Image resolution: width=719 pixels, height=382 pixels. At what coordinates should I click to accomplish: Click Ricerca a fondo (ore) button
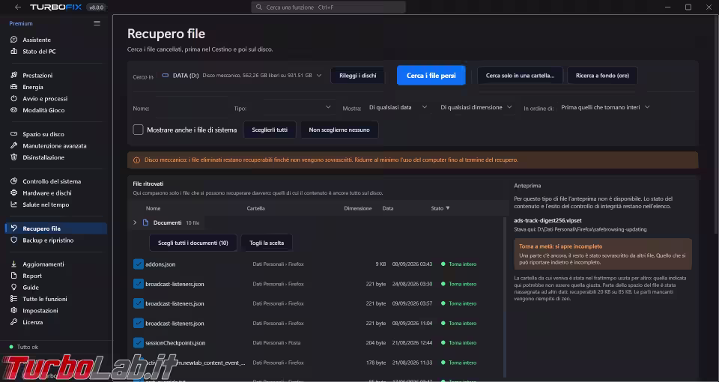(602, 76)
